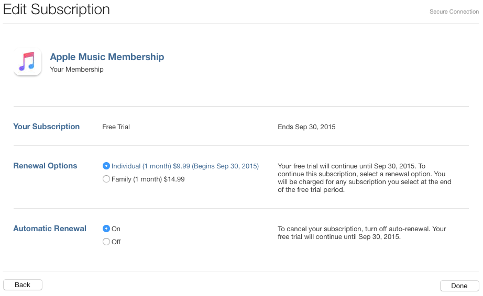Viewport: 483px width, 296px height.
Task: Select the Off radio for automatic renewal
Action: pos(106,242)
